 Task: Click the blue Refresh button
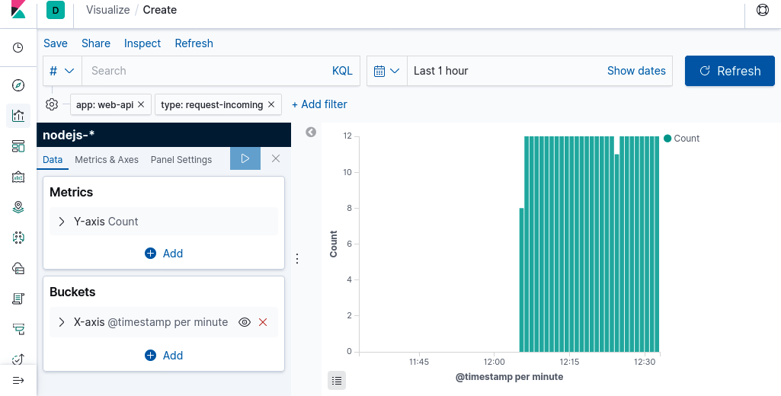(729, 71)
